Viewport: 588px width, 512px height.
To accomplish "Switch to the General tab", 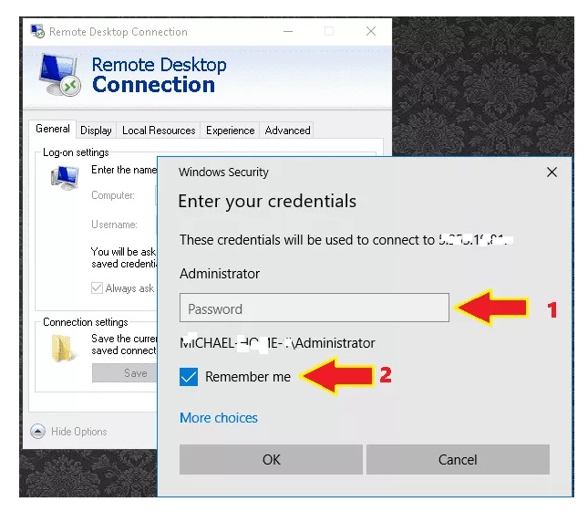I will click(x=52, y=130).
